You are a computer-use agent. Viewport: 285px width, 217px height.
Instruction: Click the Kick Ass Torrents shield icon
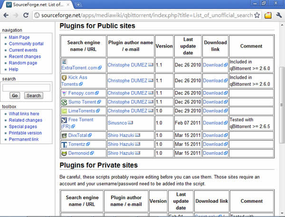coord(64,78)
